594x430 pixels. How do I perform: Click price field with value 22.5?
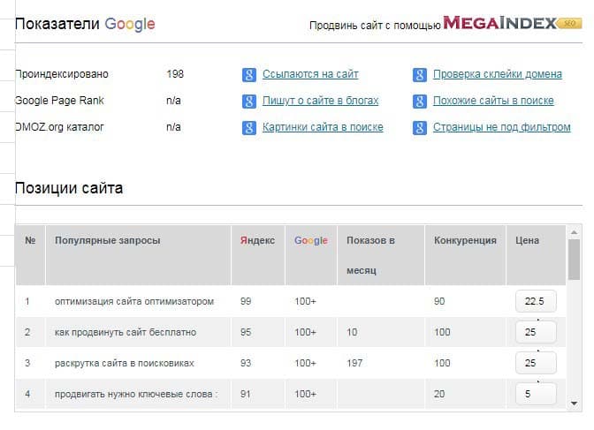pyautogui.click(x=535, y=302)
